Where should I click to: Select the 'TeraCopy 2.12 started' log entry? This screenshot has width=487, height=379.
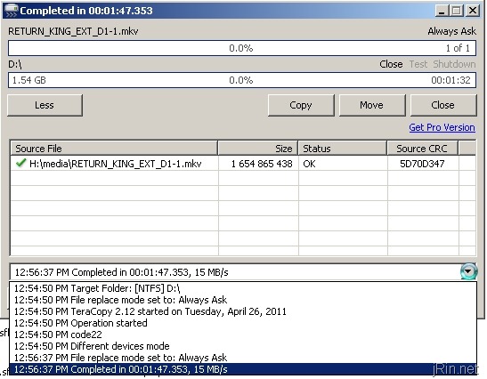(x=243, y=311)
